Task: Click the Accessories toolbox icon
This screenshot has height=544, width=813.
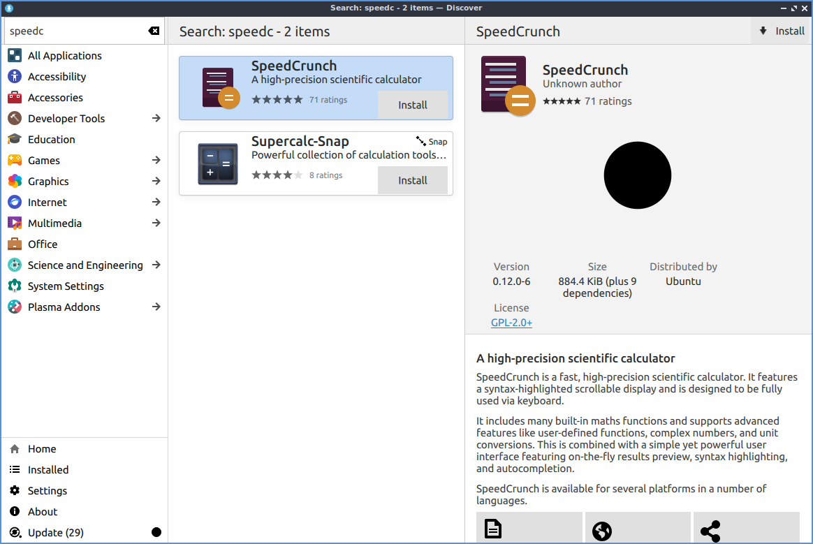Action: (x=15, y=98)
